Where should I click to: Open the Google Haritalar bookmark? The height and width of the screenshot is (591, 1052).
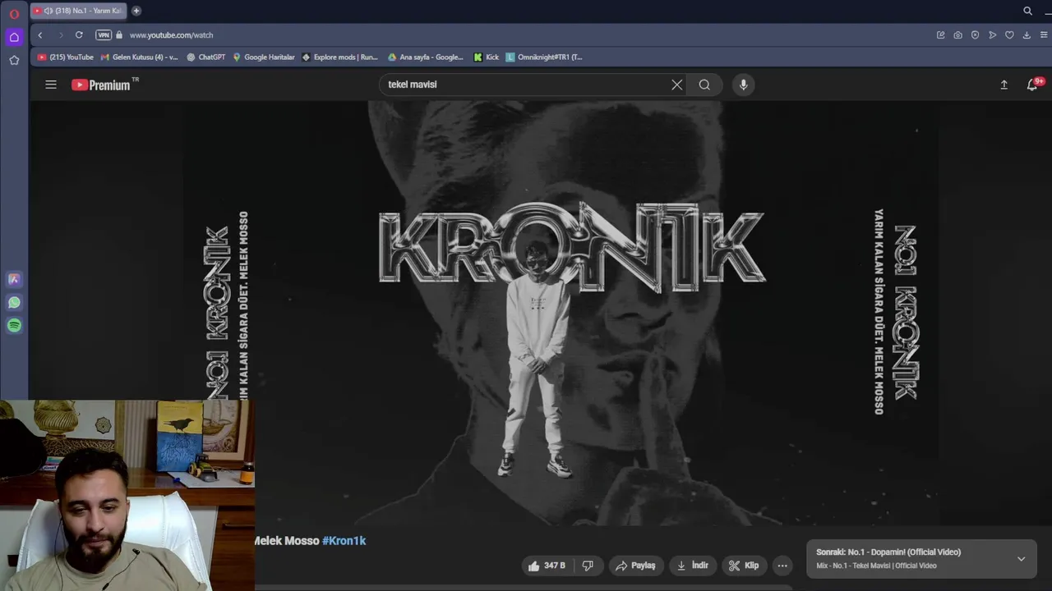click(x=264, y=57)
